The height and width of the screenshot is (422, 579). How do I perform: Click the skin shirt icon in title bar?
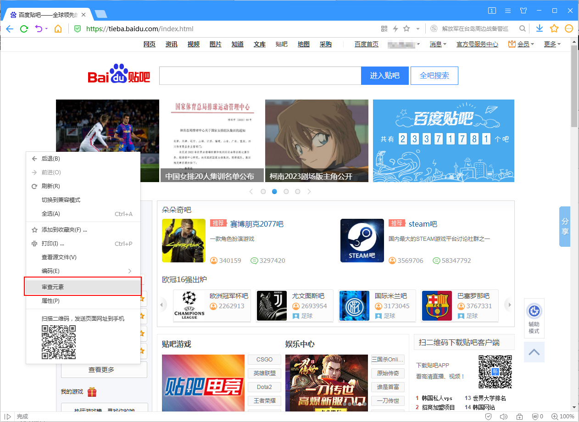point(523,10)
